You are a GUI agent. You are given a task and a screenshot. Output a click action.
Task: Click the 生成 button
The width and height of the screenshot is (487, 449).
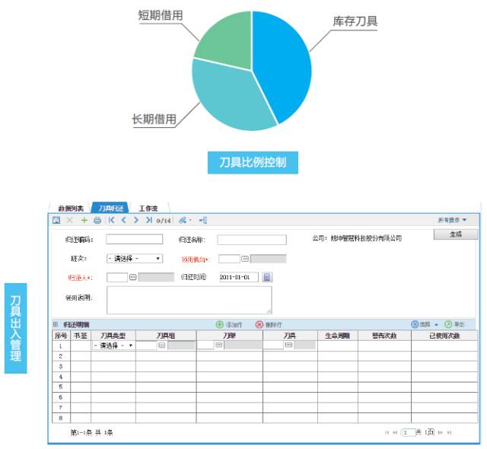coord(455,234)
